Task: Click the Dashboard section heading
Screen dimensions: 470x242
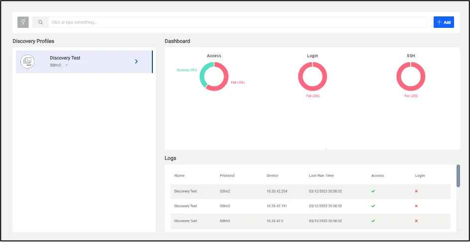Action: [177, 41]
